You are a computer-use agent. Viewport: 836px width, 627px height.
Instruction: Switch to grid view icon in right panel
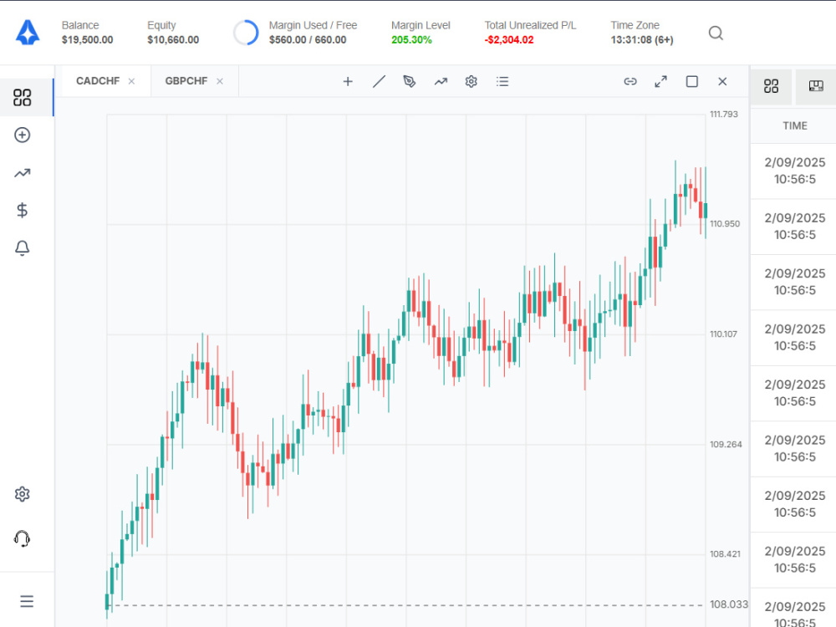click(x=771, y=86)
